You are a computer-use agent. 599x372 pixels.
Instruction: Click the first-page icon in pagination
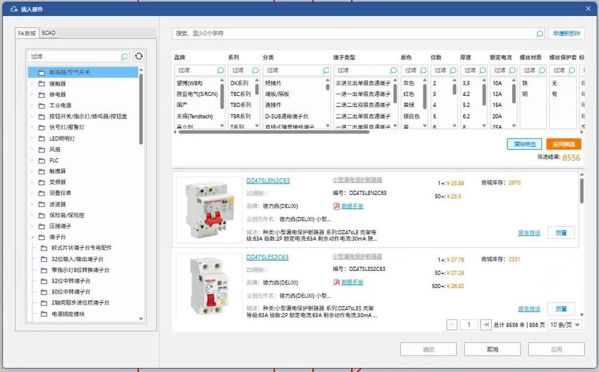tap(453, 325)
